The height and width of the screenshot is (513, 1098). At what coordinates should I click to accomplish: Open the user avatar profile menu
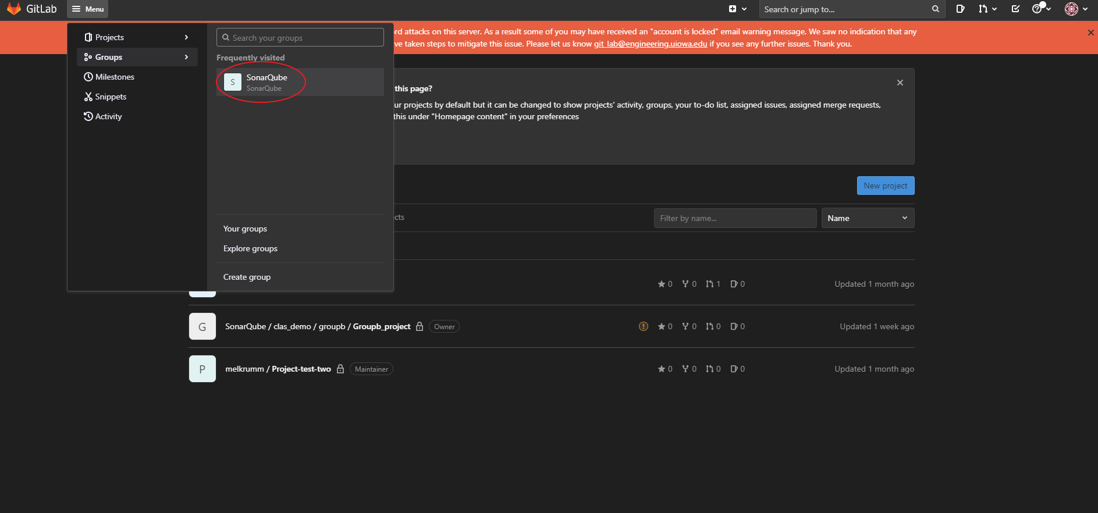(x=1075, y=9)
